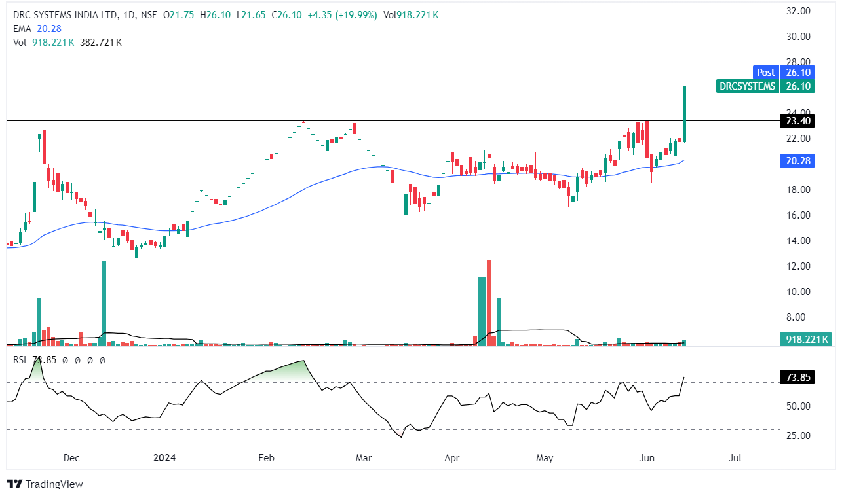Click the black 23.40 horizontal line price tag
Image resolution: width=844 pixels, height=498 pixels.
(797, 120)
